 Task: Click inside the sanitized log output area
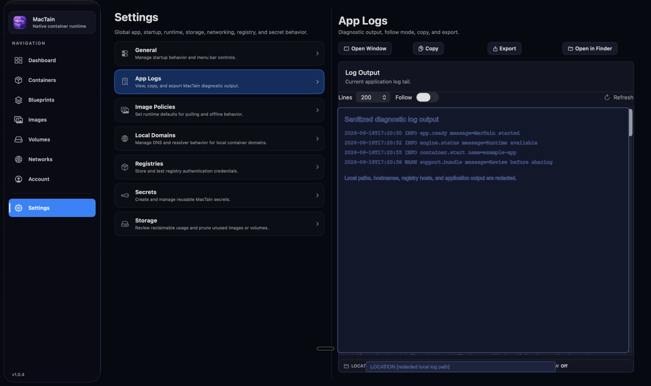coord(483,230)
